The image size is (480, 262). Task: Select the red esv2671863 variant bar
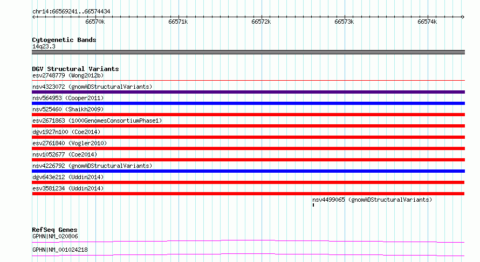tap(248, 126)
